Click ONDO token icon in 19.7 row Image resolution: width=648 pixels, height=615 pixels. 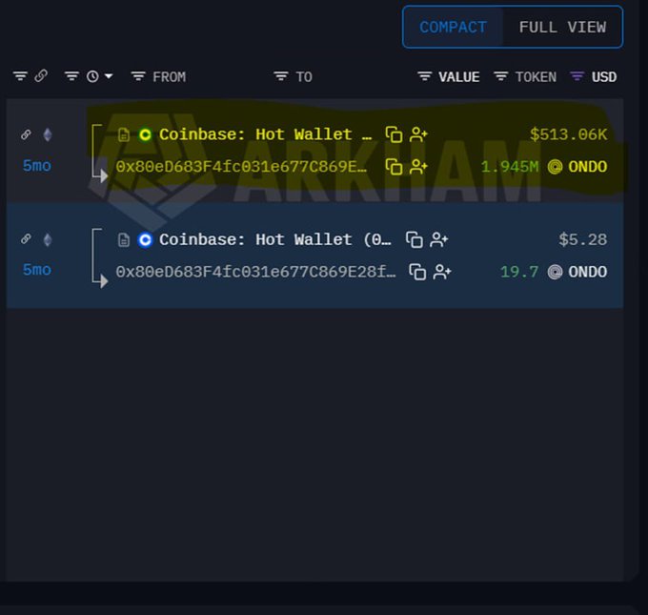pyautogui.click(x=555, y=272)
